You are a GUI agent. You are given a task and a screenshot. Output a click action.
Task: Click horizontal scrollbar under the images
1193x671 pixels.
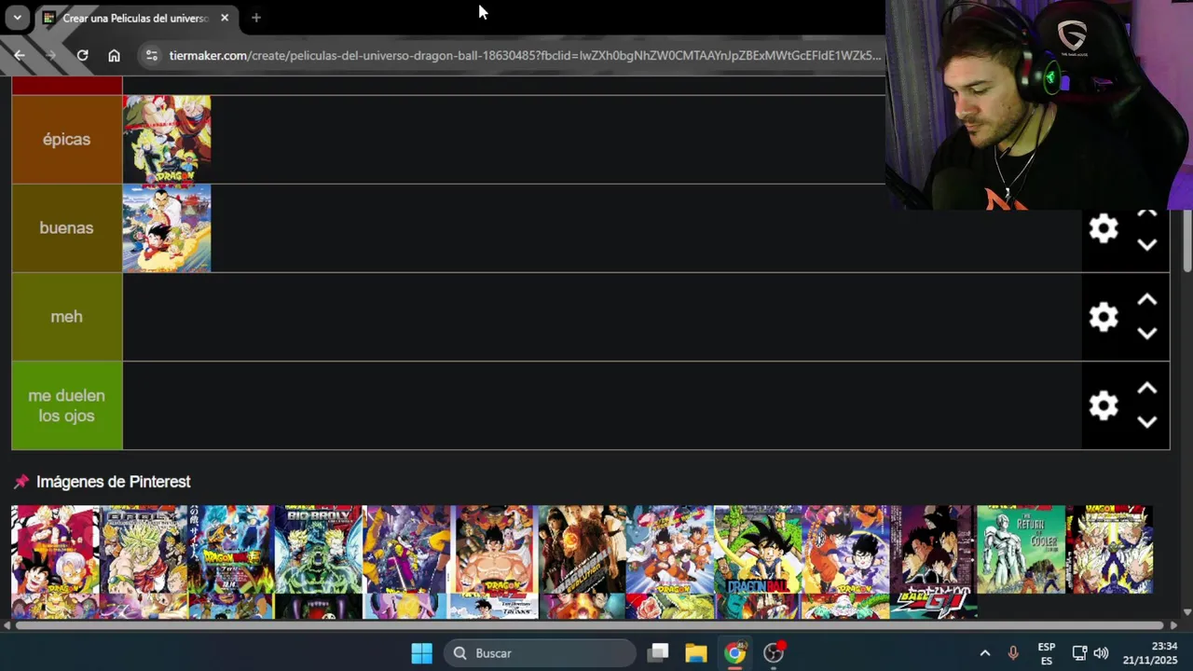click(589, 625)
